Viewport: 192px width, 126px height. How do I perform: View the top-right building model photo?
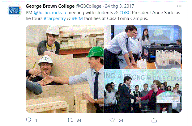(143, 47)
